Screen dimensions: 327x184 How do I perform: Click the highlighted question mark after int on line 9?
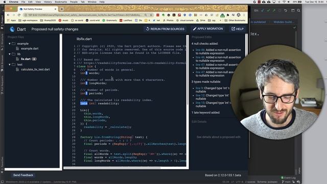coord(86,73)
